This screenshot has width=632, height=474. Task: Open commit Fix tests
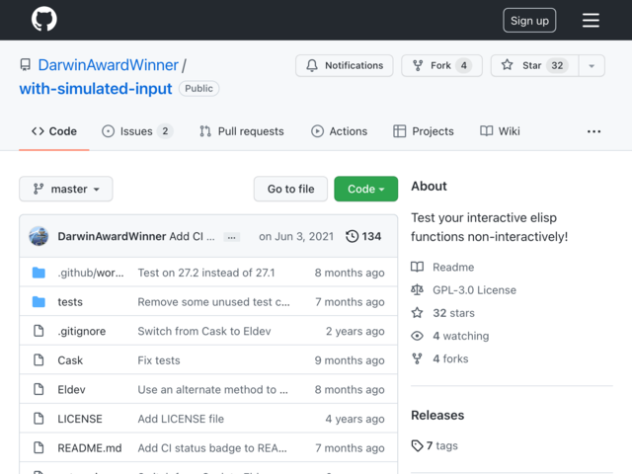pos(159,360)
